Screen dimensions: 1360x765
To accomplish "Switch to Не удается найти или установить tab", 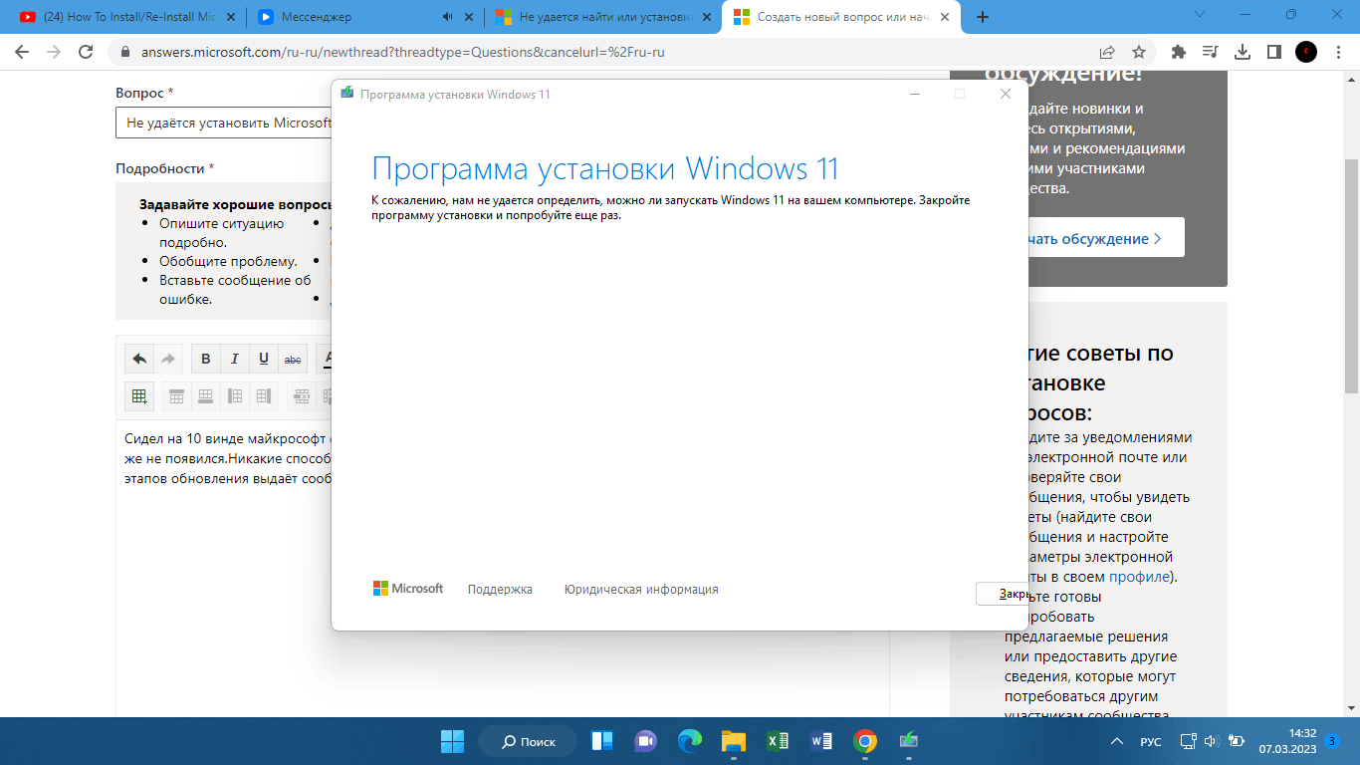I will [x=602, y=17].
